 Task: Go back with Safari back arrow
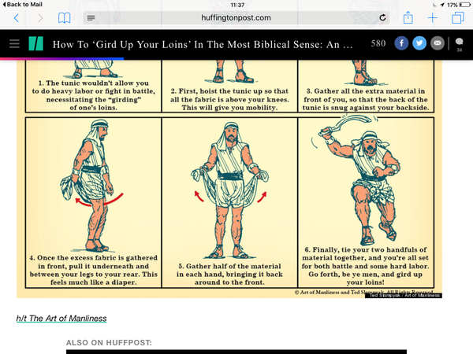pos(17,18)
